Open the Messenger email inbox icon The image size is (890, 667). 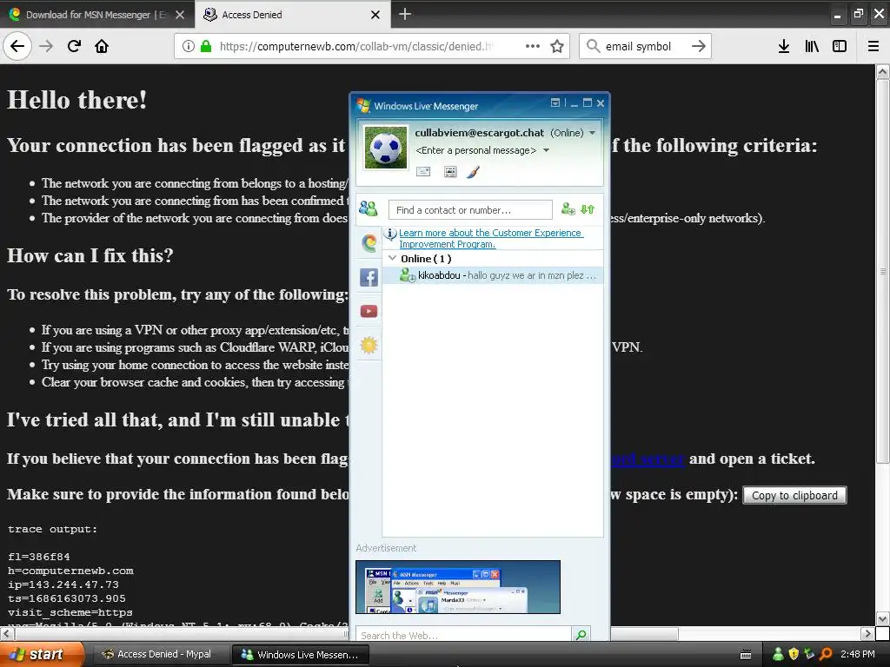(423, 171)
